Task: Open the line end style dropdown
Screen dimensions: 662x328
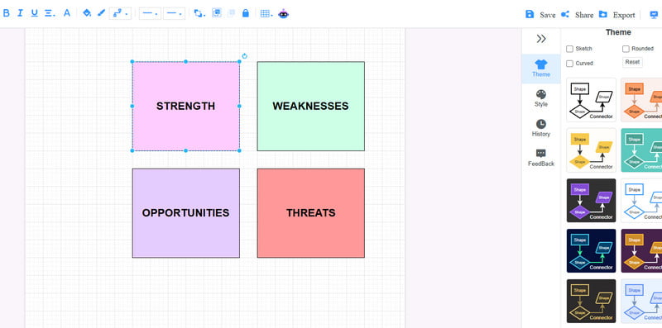Action: click(174, 13)
